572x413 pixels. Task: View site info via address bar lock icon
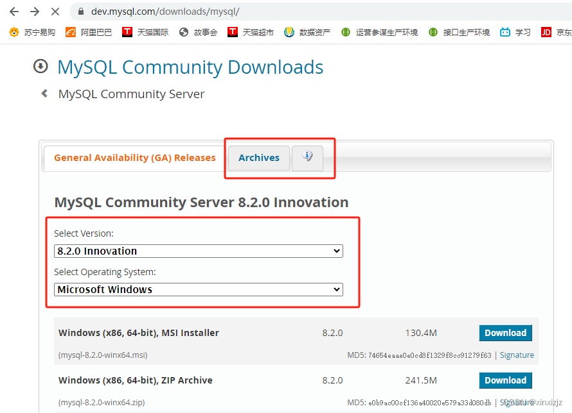tap(81, 12)
